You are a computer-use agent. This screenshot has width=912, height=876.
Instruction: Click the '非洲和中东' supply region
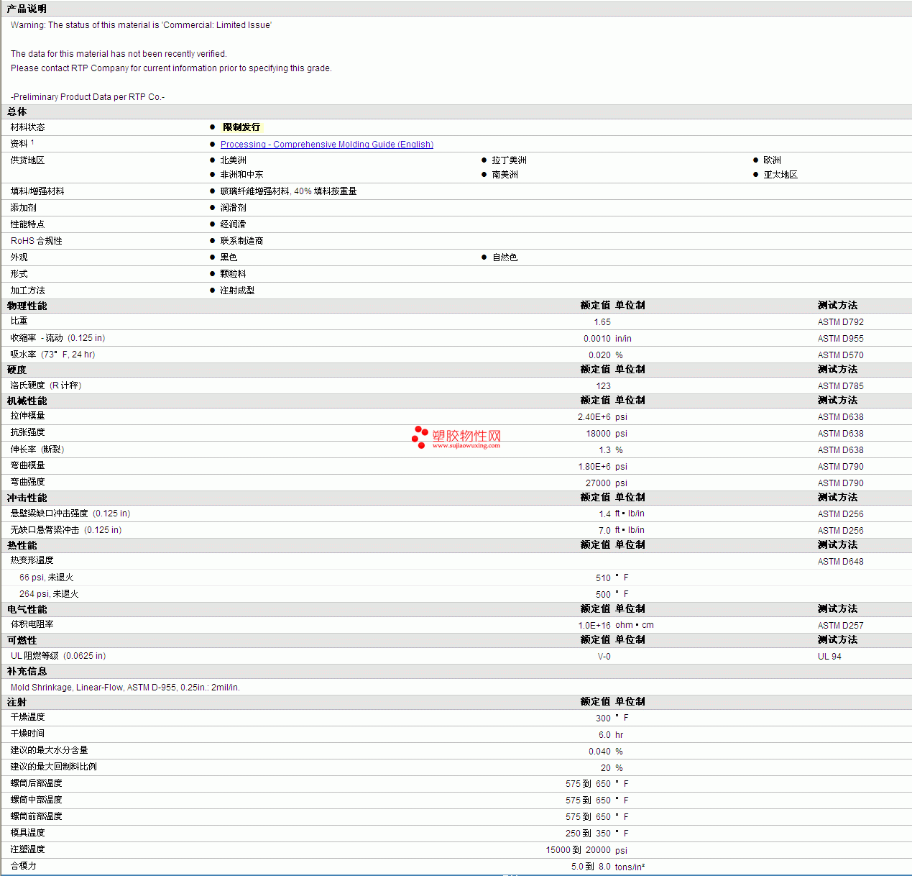[x=241, y=175]
